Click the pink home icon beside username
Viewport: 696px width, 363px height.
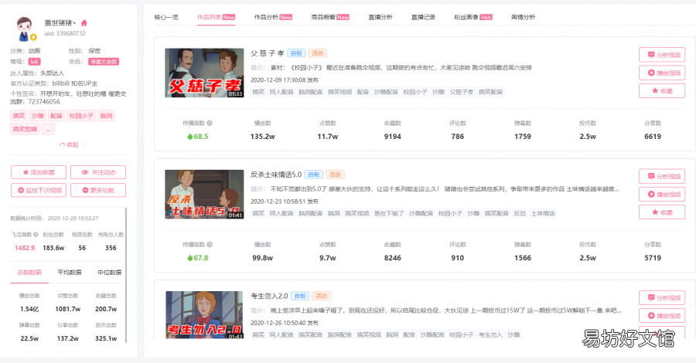[x=84, y=23]
